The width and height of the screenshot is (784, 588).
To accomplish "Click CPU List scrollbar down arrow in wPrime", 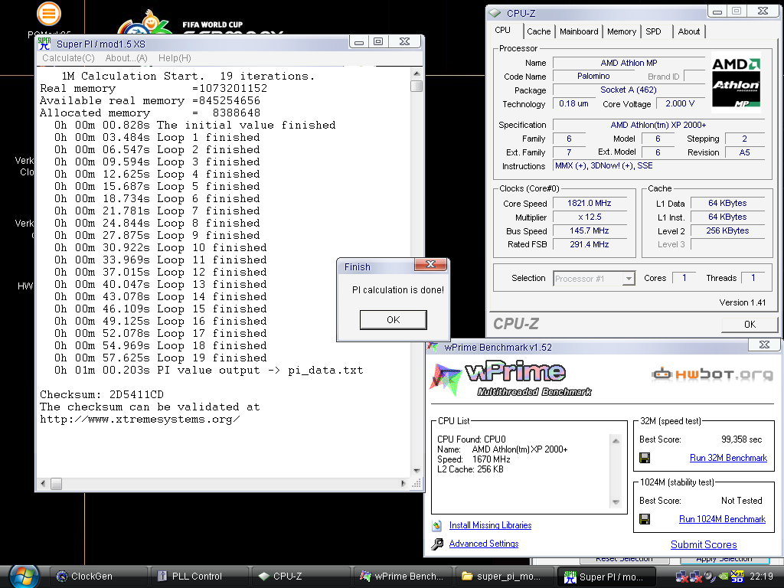I will [x=616, y=502].
